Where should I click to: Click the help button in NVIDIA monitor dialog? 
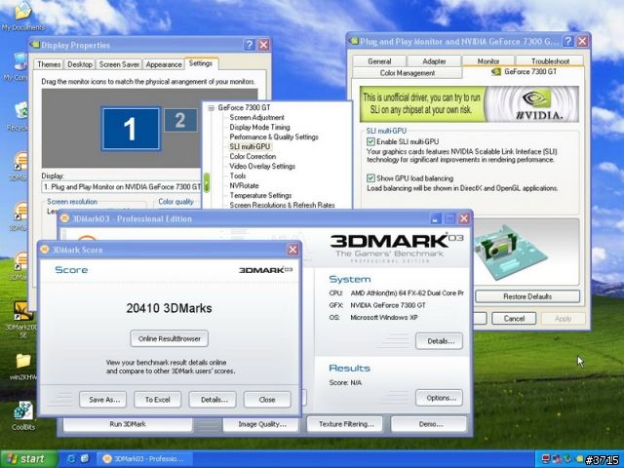click(568, 41)
